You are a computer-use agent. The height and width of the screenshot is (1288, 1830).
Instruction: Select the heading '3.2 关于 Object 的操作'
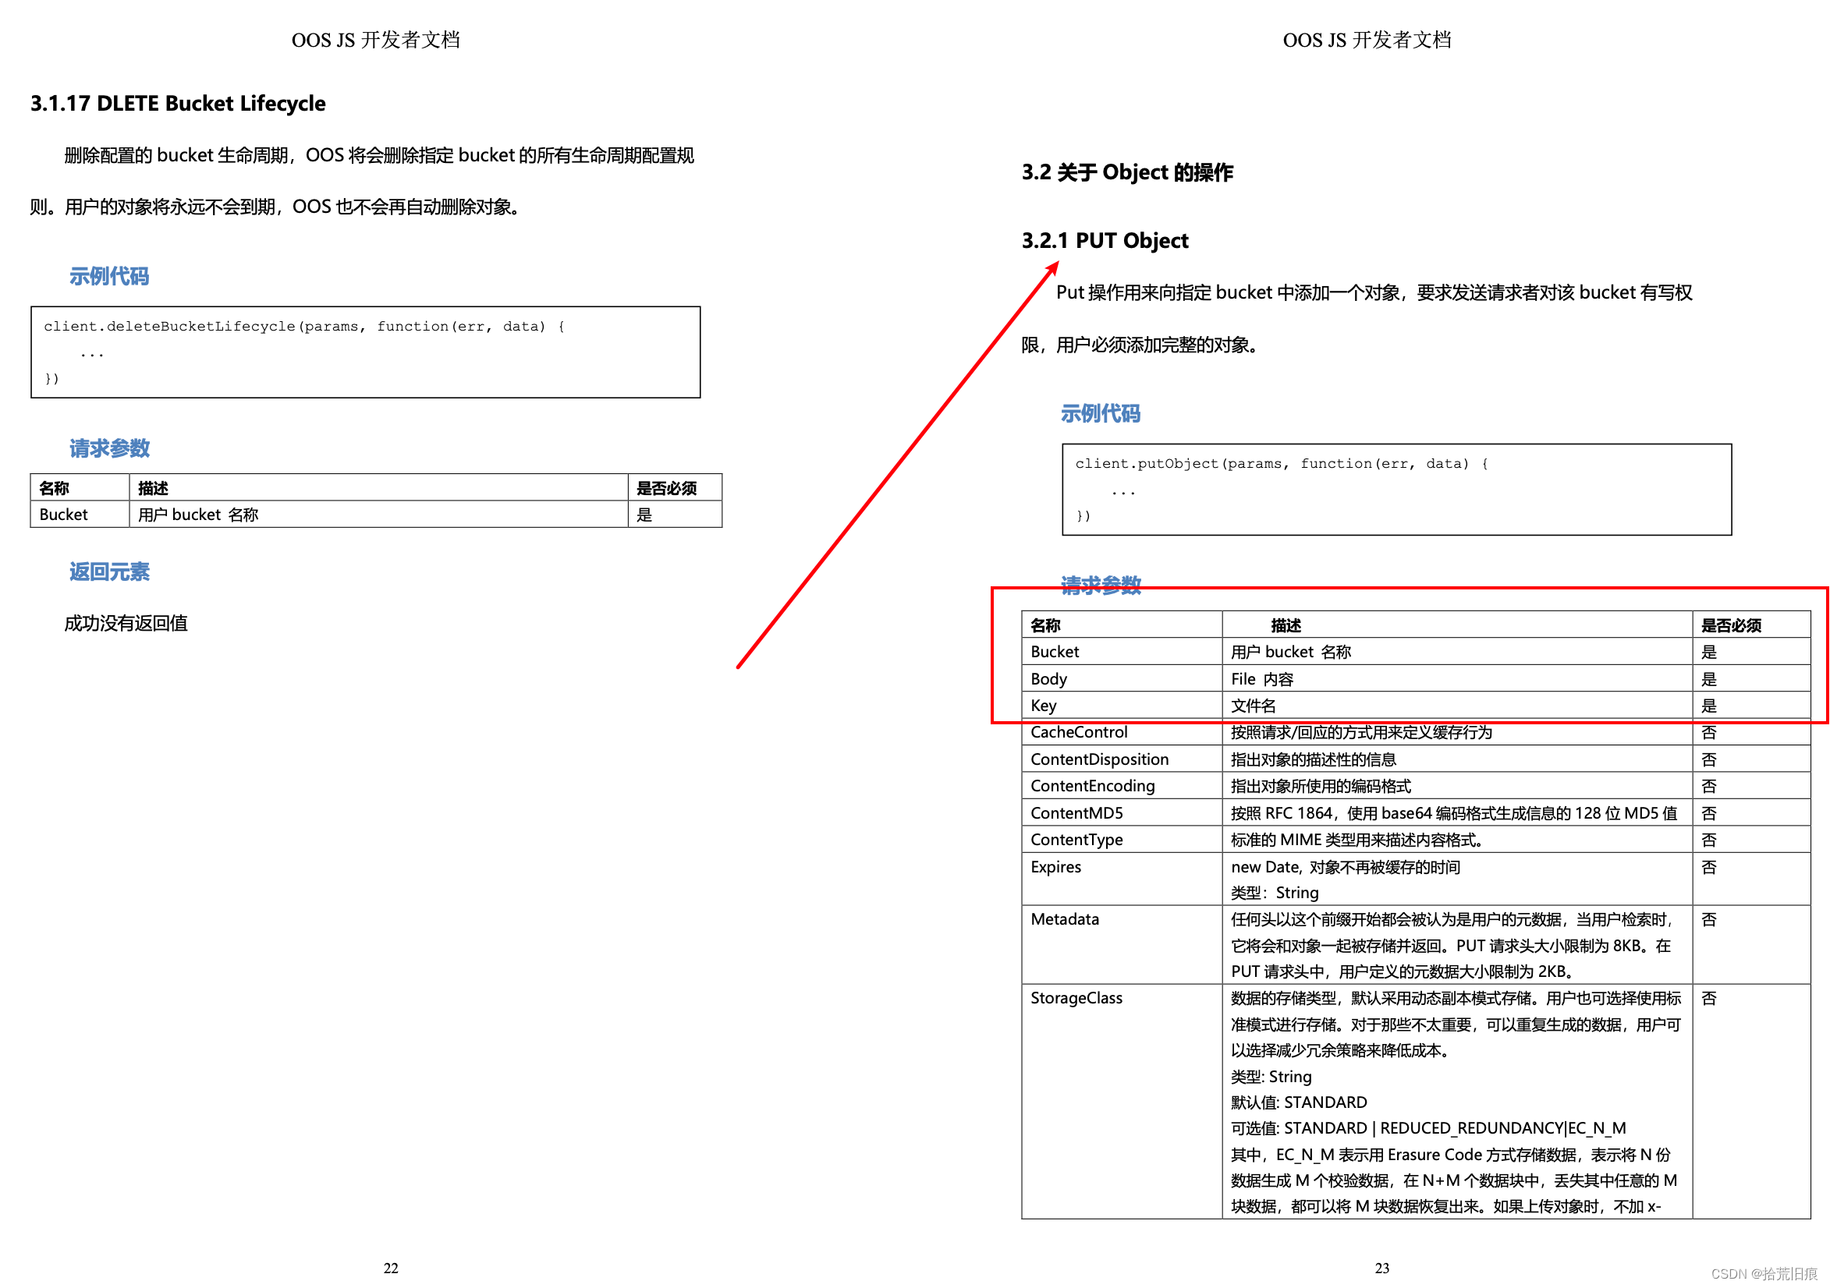coord(1127,172)
